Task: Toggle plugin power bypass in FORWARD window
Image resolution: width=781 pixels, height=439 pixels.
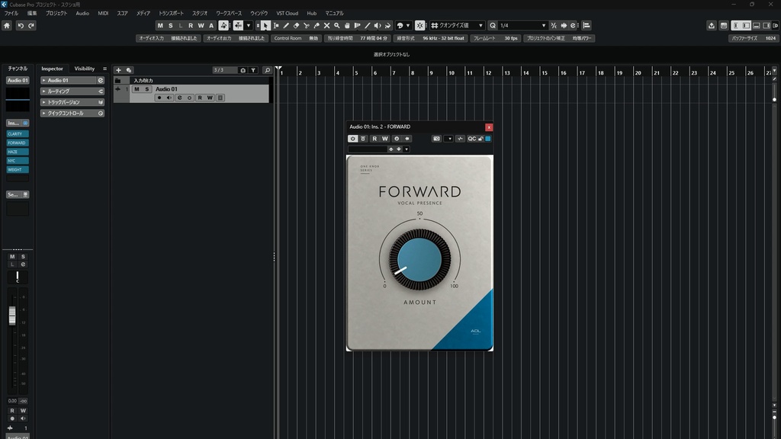Action: click(352, 139)
